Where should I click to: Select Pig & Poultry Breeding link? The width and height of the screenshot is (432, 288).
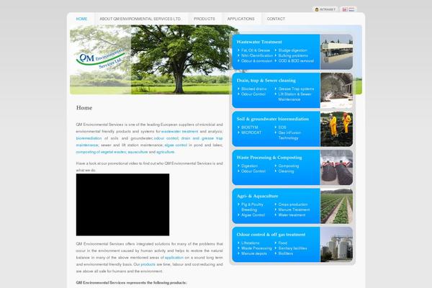point(252,207)
